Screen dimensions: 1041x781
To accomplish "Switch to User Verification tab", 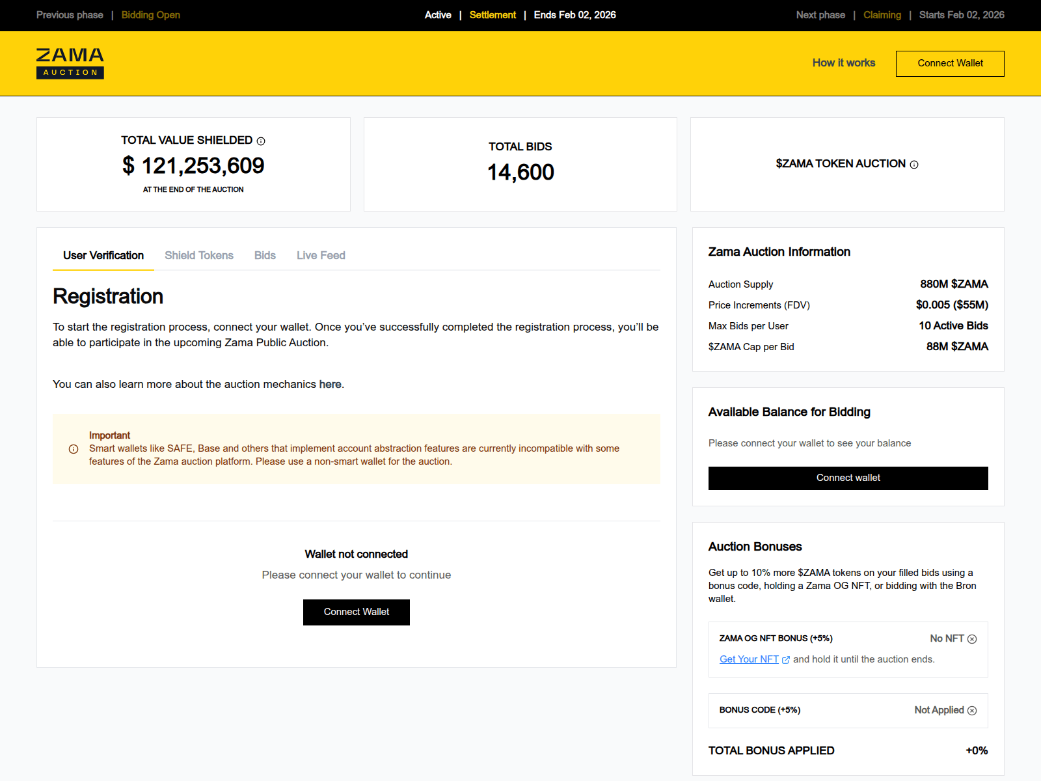I will 103,256.
